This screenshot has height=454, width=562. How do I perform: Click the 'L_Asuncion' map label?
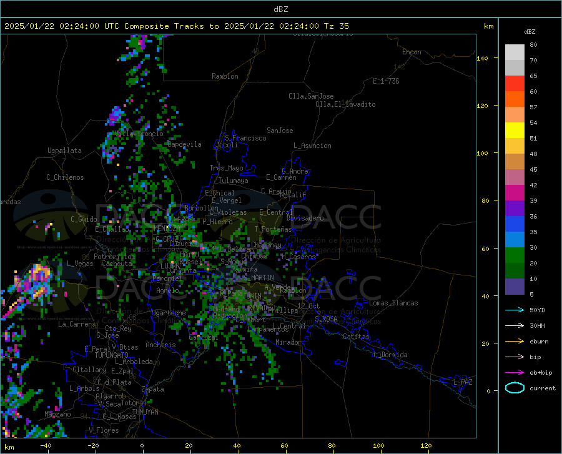pyautogui.click(x=312, y=146)
